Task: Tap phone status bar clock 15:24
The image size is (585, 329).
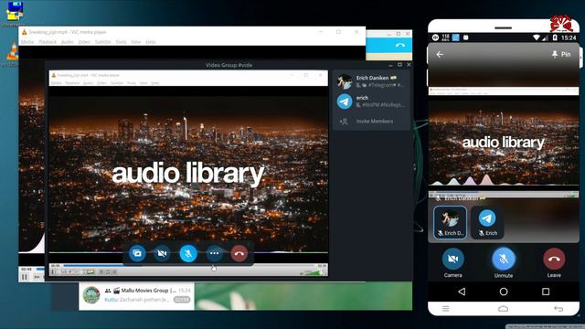Action: [569, 37]
